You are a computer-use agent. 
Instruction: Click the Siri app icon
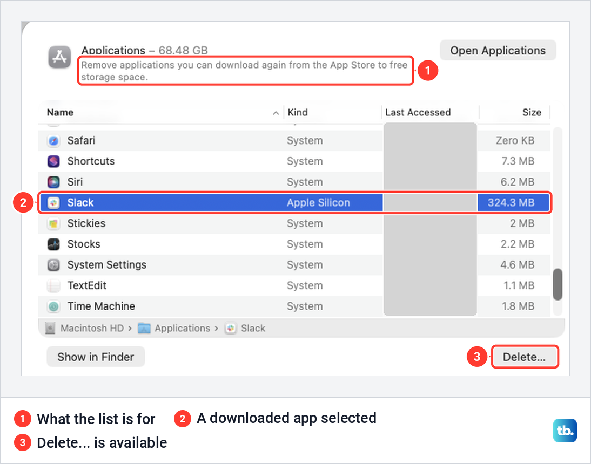pyautogui.click(x=53, y=182)
